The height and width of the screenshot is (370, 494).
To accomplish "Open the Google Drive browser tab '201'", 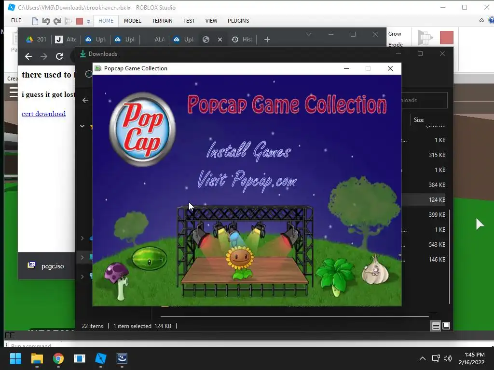I will pos(36,40).
